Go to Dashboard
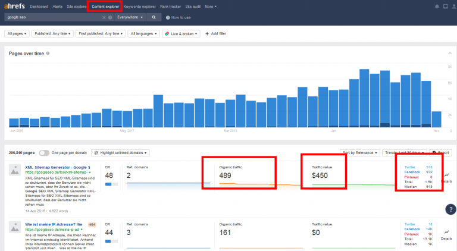The height and width of the screenshot is (251, 457). tap(39, 7)
